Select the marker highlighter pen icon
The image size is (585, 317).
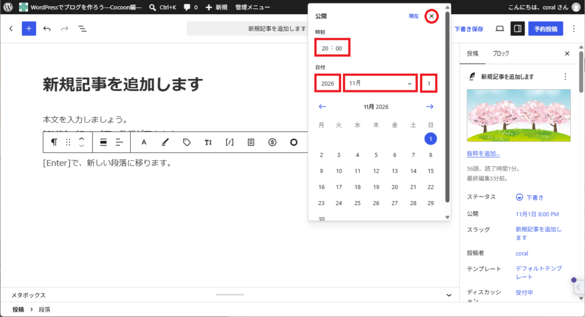point(165,142)
